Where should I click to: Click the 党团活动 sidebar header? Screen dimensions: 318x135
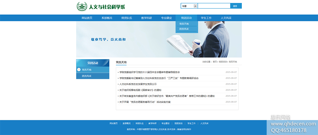coord(93,63)
